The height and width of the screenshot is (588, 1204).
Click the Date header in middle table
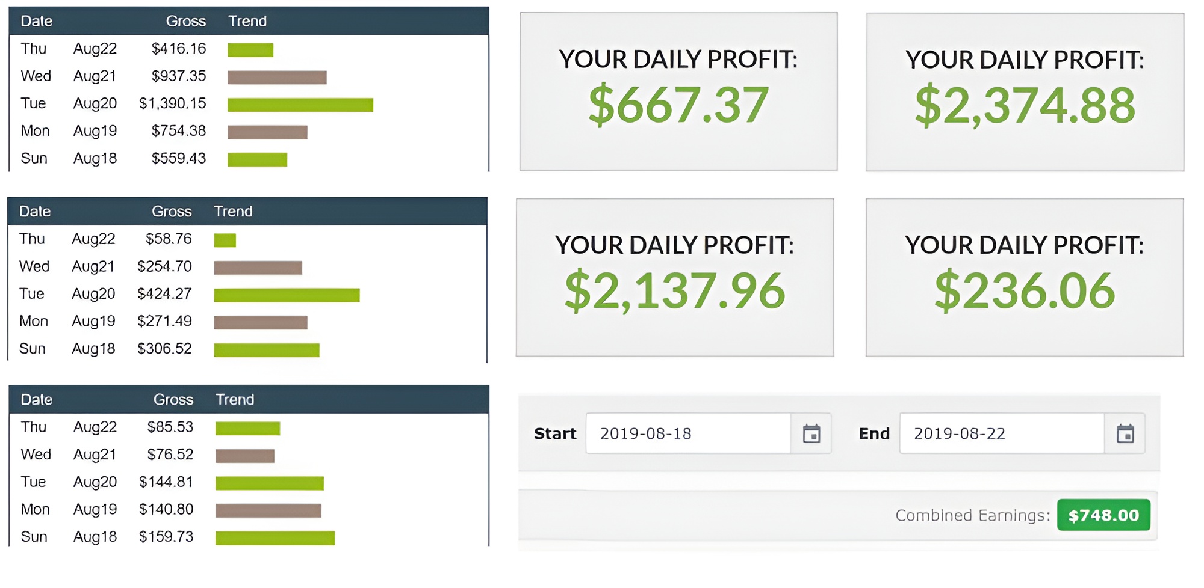[x=35, y=212]
